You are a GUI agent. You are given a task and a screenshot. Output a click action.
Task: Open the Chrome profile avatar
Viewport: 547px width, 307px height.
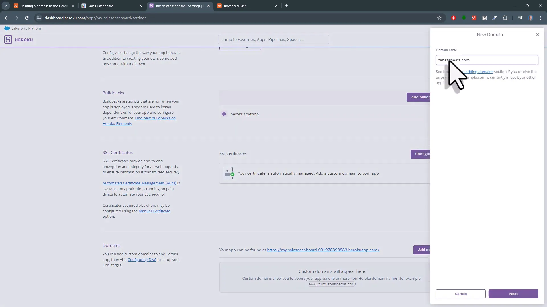click(530, 18)
